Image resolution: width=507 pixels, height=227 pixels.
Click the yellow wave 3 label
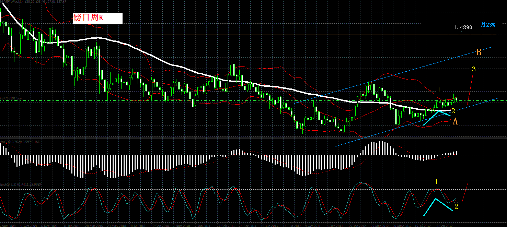point(474,69)
